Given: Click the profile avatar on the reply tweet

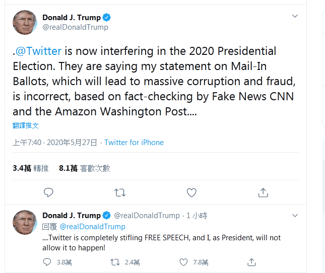Looking at the screenshot, I should pyautogui.click(x=25, y=222).
